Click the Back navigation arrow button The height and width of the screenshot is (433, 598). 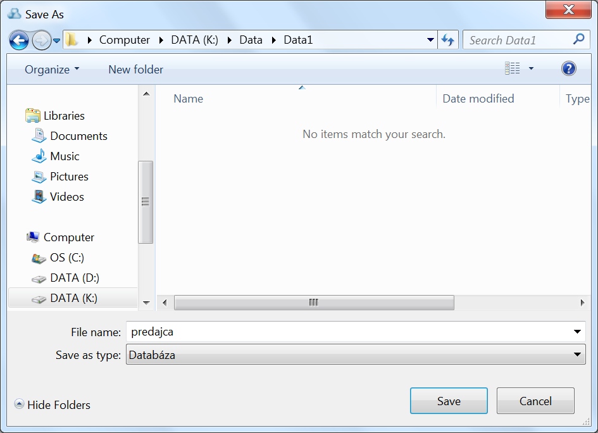tap(19, 41)
